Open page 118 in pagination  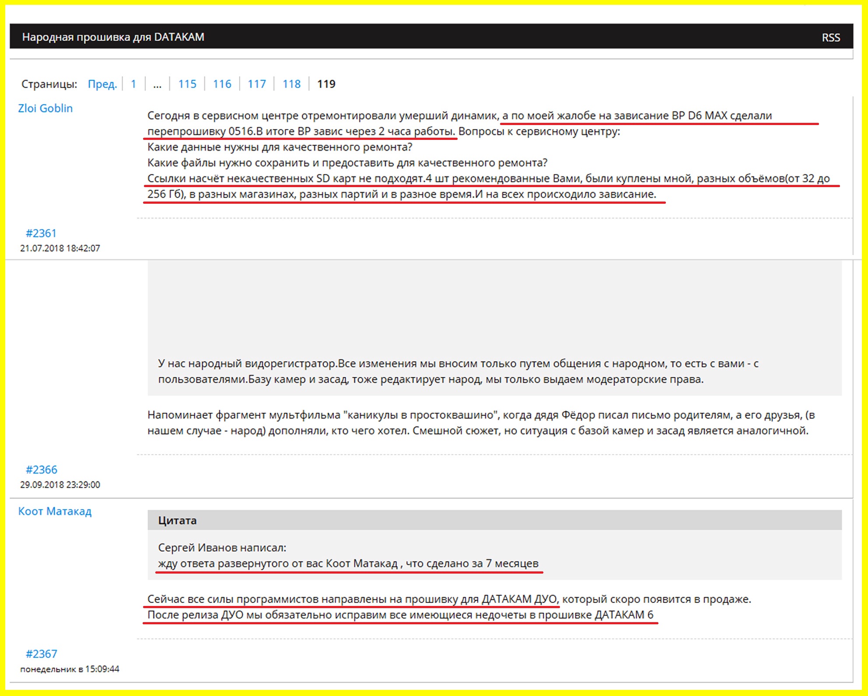[291, 84]
